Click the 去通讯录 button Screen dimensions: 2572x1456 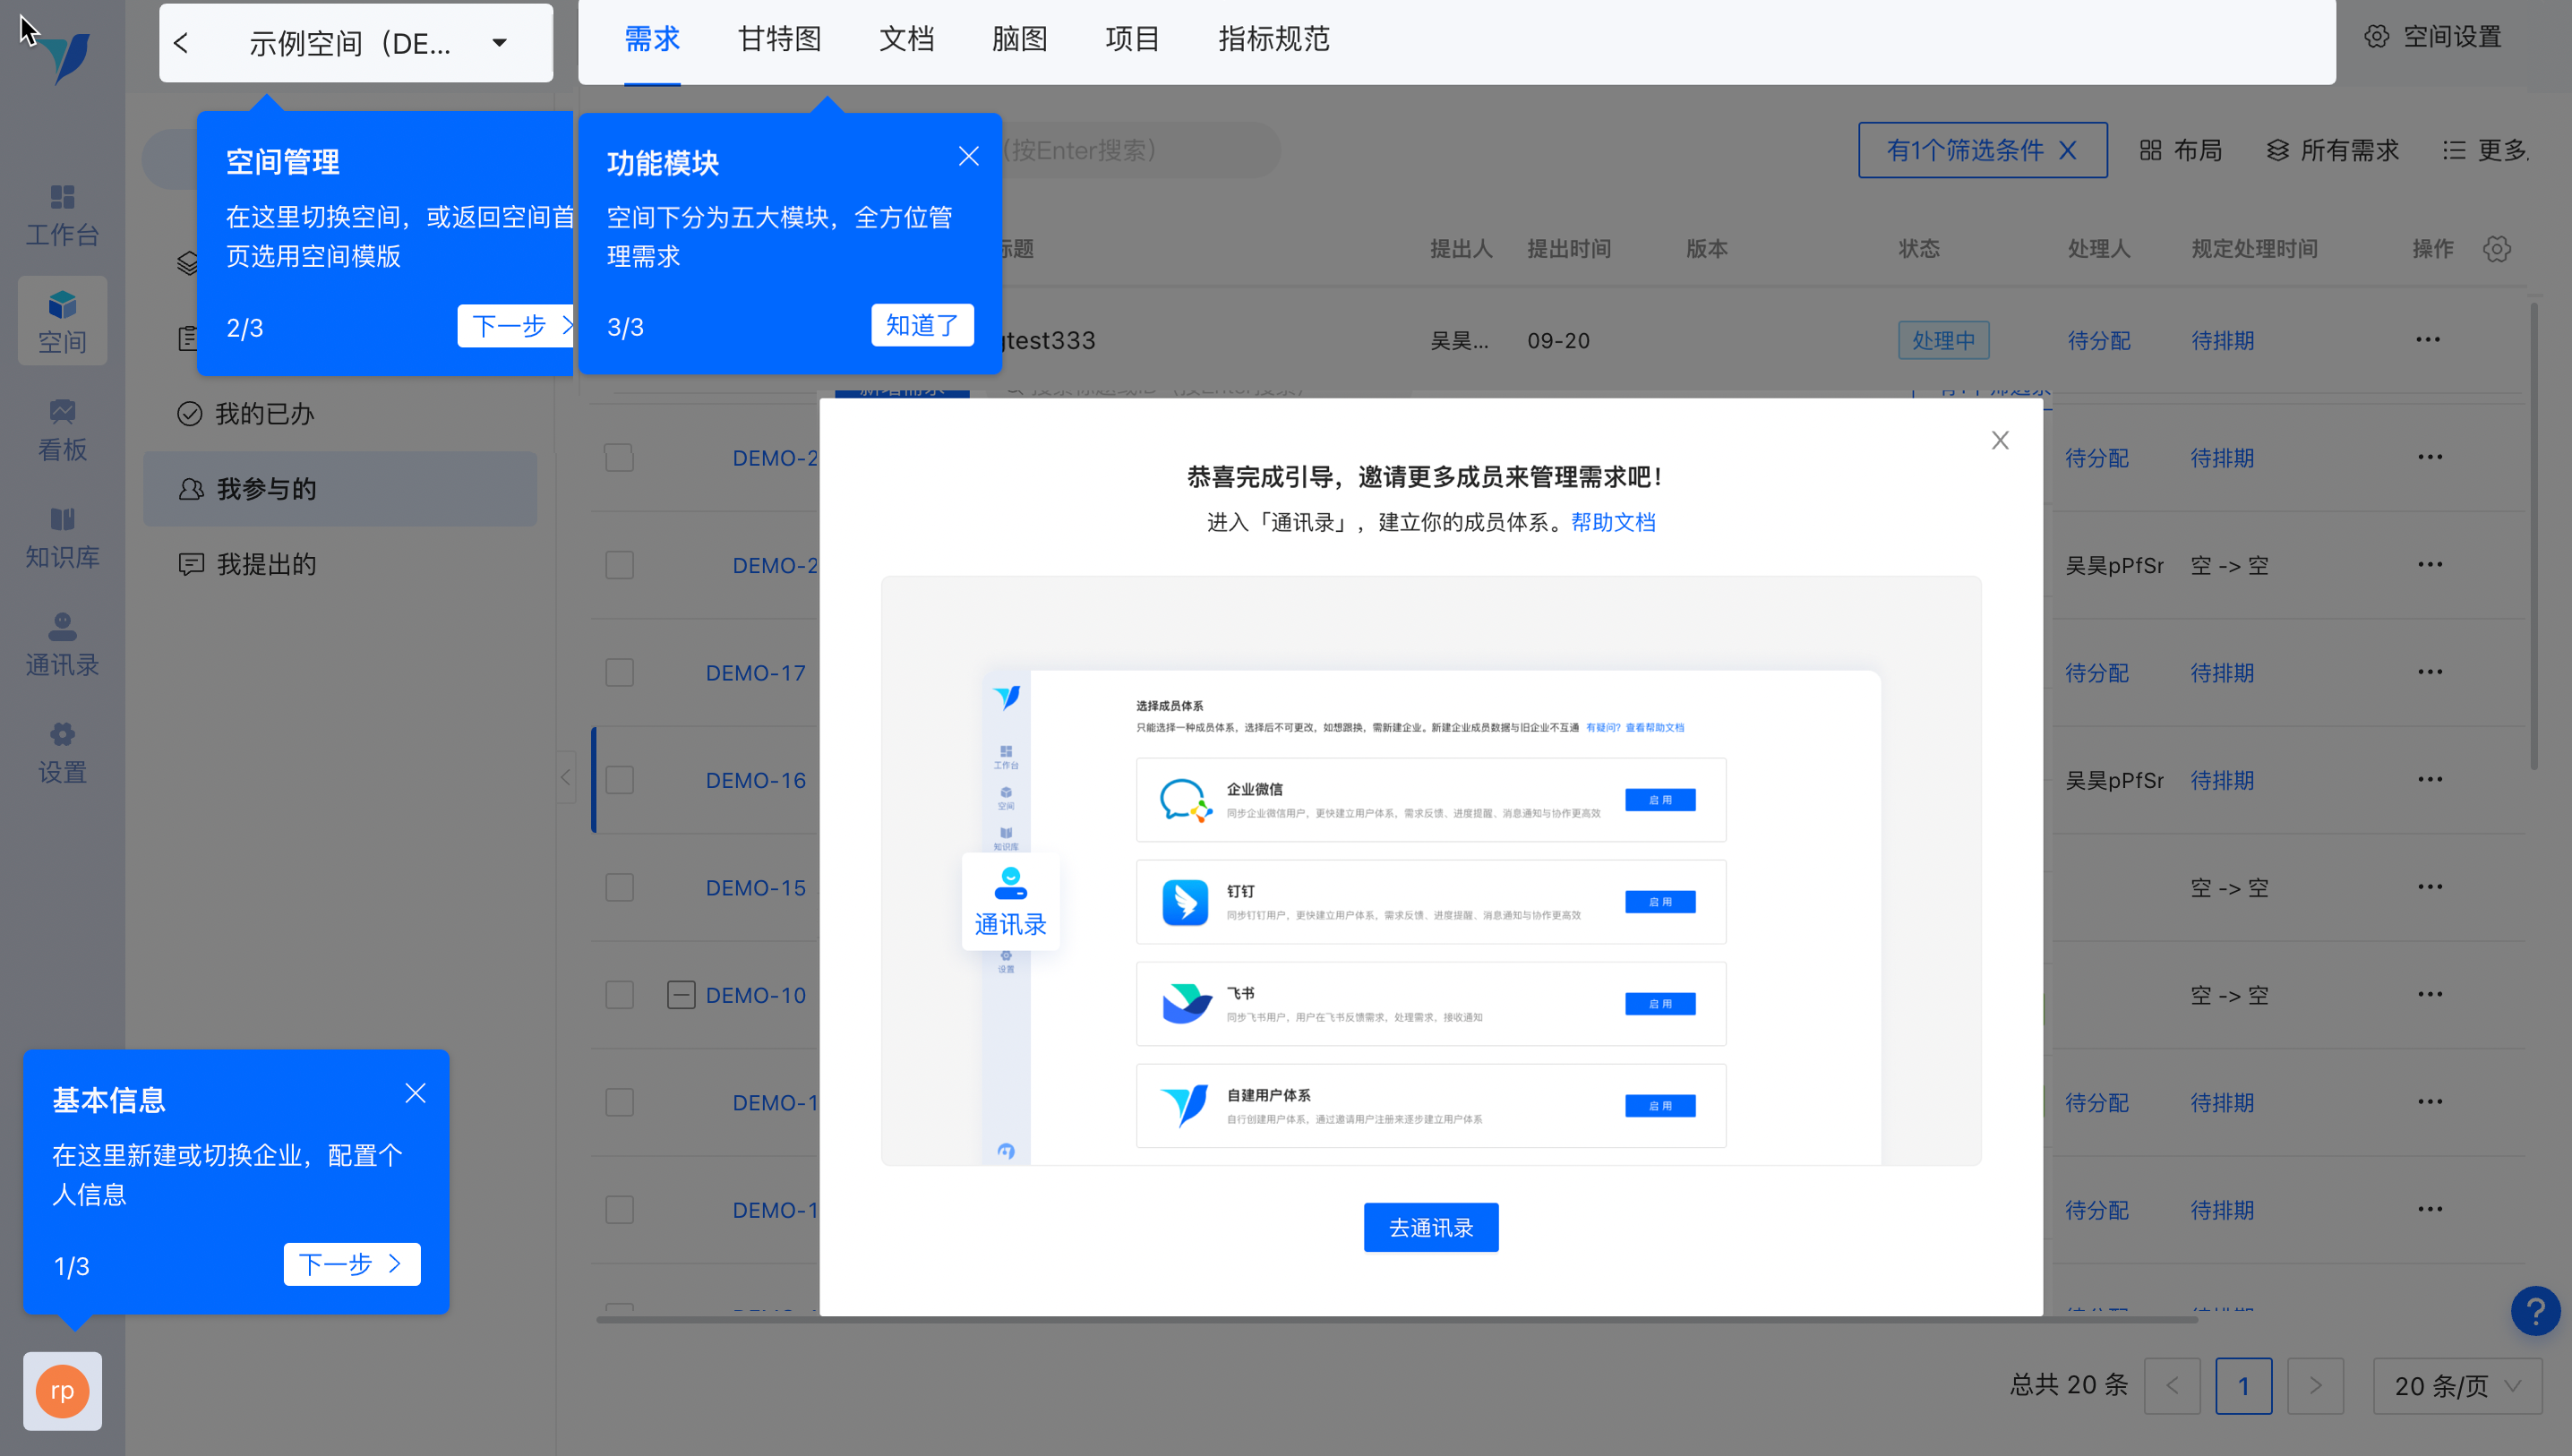pos(1430,1227)
